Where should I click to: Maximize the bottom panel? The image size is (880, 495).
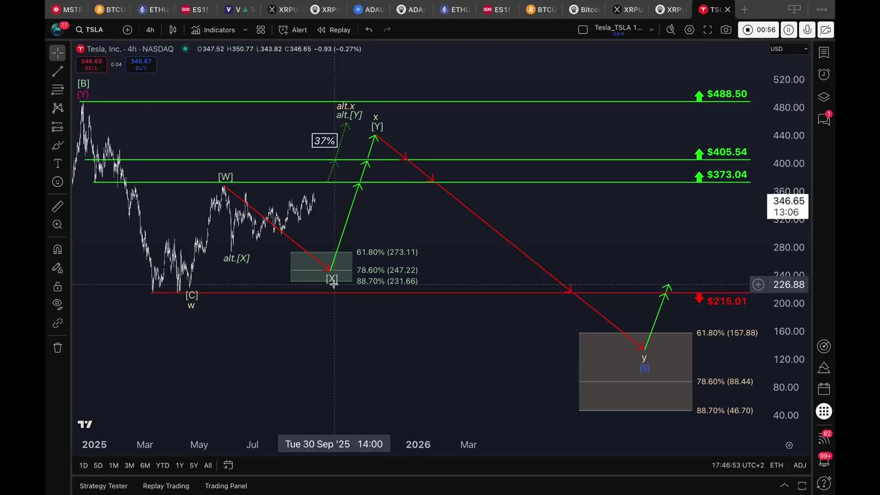pyautogui.click(x=800, y=485)
